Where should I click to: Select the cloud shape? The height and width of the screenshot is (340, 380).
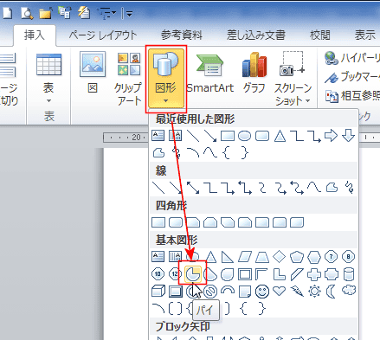(x=349, y=290)
